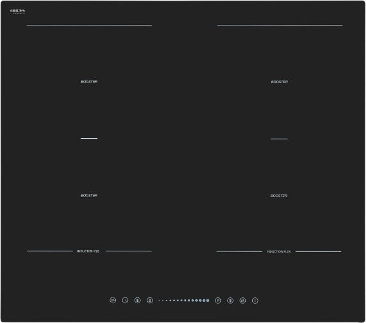366x323 pixels.
Task: Tap the right INDUCTION FLEX label
Action: tap(279, 251)
